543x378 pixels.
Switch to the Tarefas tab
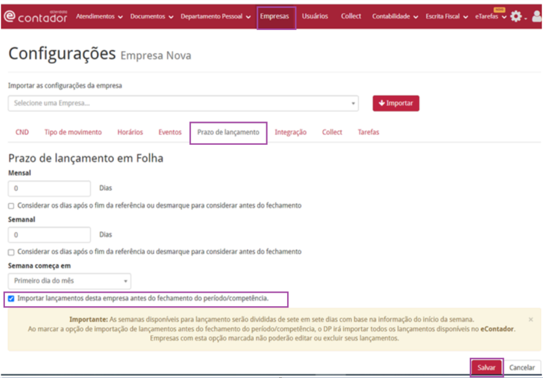click(369, 132)
